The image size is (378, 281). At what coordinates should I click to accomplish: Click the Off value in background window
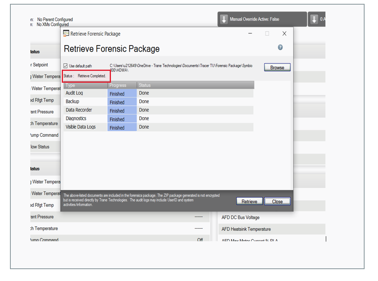pos(200,240)
